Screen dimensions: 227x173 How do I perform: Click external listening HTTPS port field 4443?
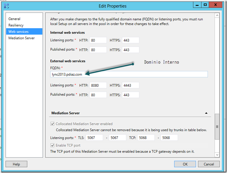pos(131,85)
